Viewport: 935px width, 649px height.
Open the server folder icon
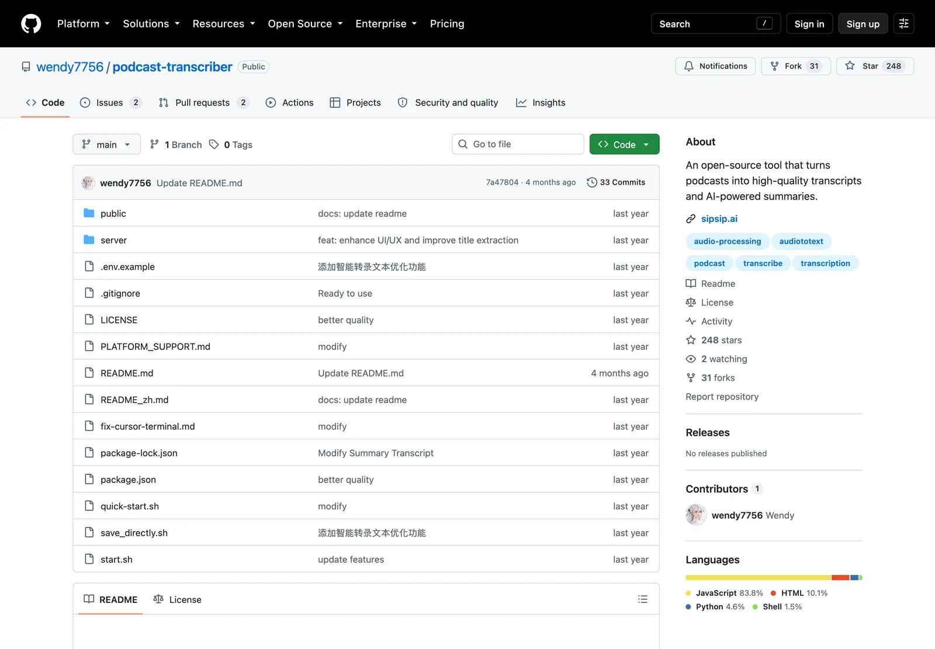tap(89, 240)
